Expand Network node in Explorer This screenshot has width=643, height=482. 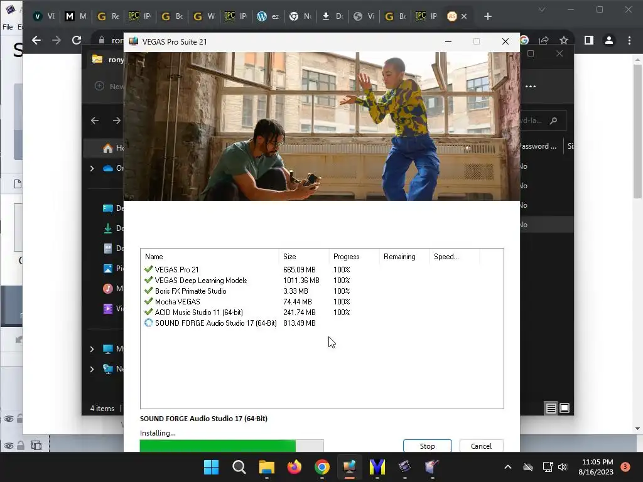click(92, 369)
